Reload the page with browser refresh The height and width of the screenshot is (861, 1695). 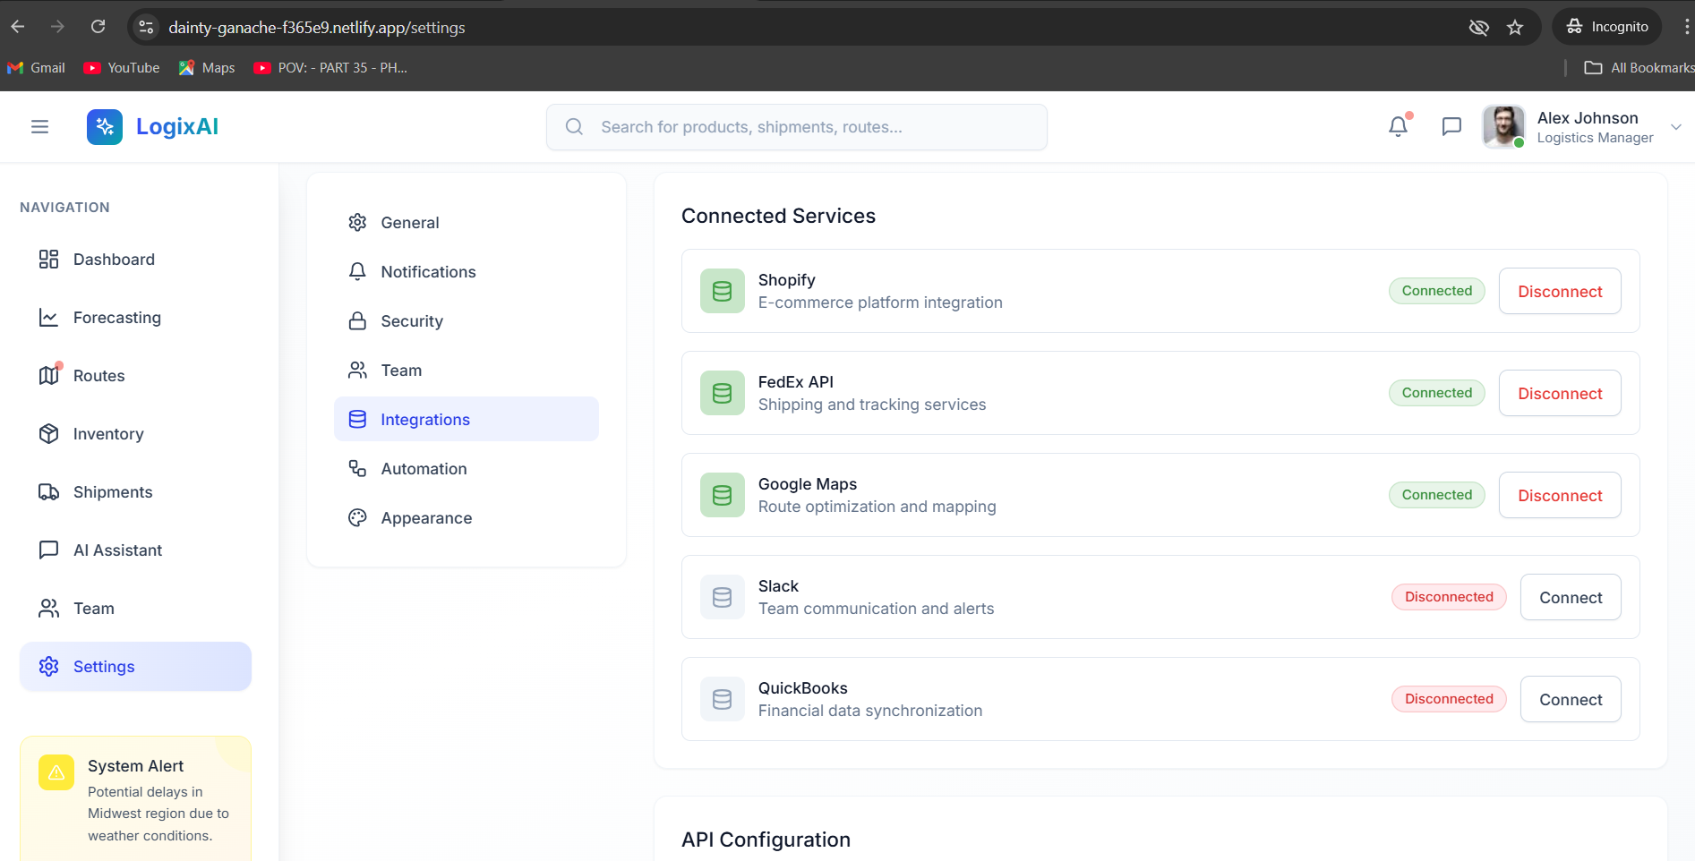click(98, 27)
